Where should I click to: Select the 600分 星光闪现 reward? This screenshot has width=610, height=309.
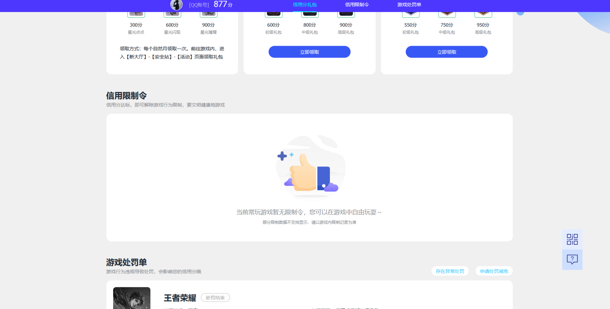pyautogui.click(x=172, y=23)
